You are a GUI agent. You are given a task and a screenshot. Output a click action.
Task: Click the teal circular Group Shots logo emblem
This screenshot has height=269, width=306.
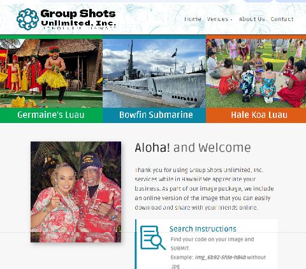coord(27,19)
